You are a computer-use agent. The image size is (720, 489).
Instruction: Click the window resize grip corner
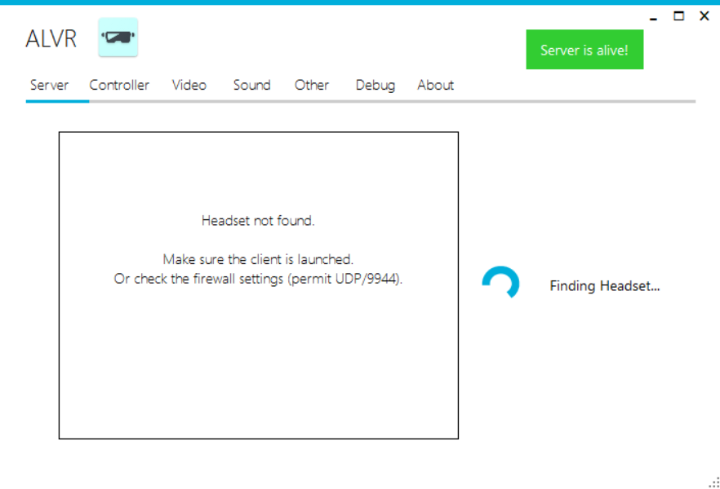(x=714, y=482)
